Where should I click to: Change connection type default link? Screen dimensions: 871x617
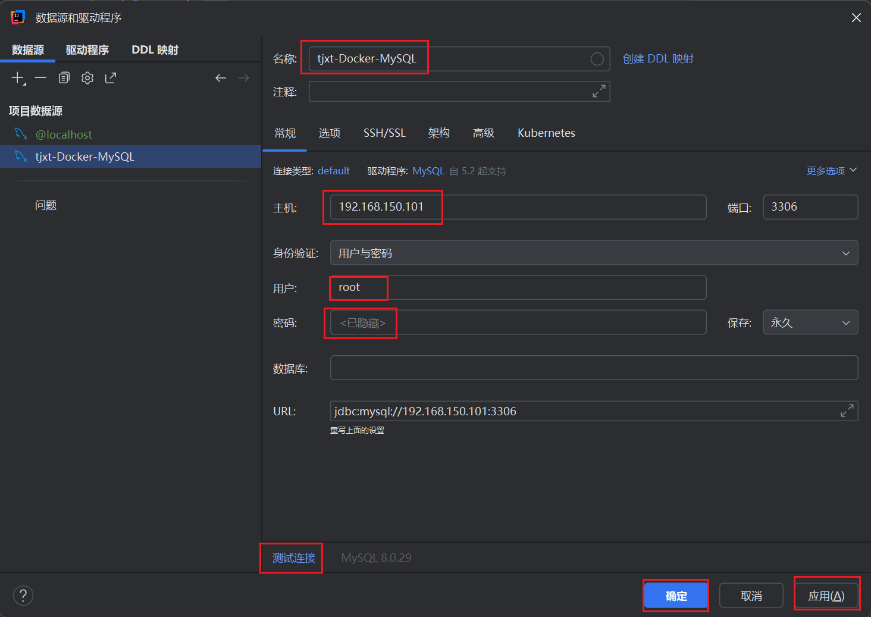tap(334, 171)
